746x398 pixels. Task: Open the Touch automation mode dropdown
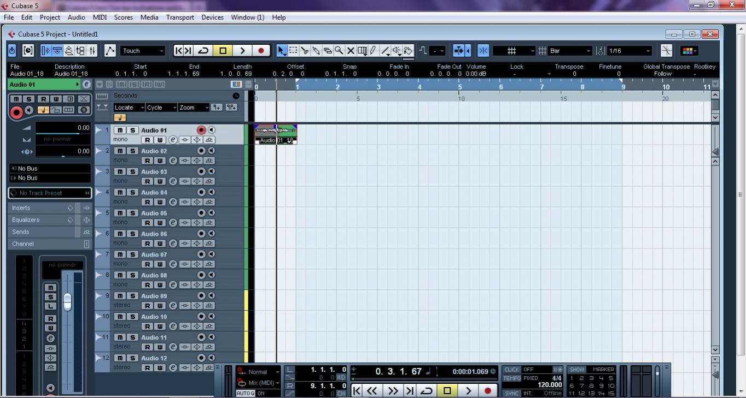(142, 51)
